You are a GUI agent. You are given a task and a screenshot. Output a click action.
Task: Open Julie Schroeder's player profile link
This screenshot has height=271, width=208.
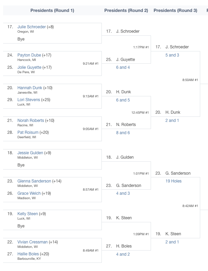coord(32,27)
